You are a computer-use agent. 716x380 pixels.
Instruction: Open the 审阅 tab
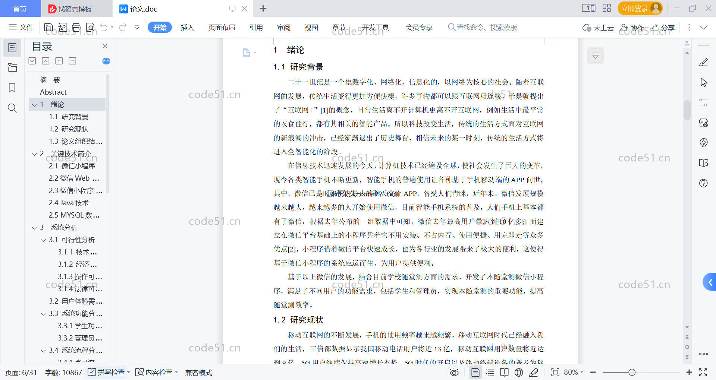[283, 27]
